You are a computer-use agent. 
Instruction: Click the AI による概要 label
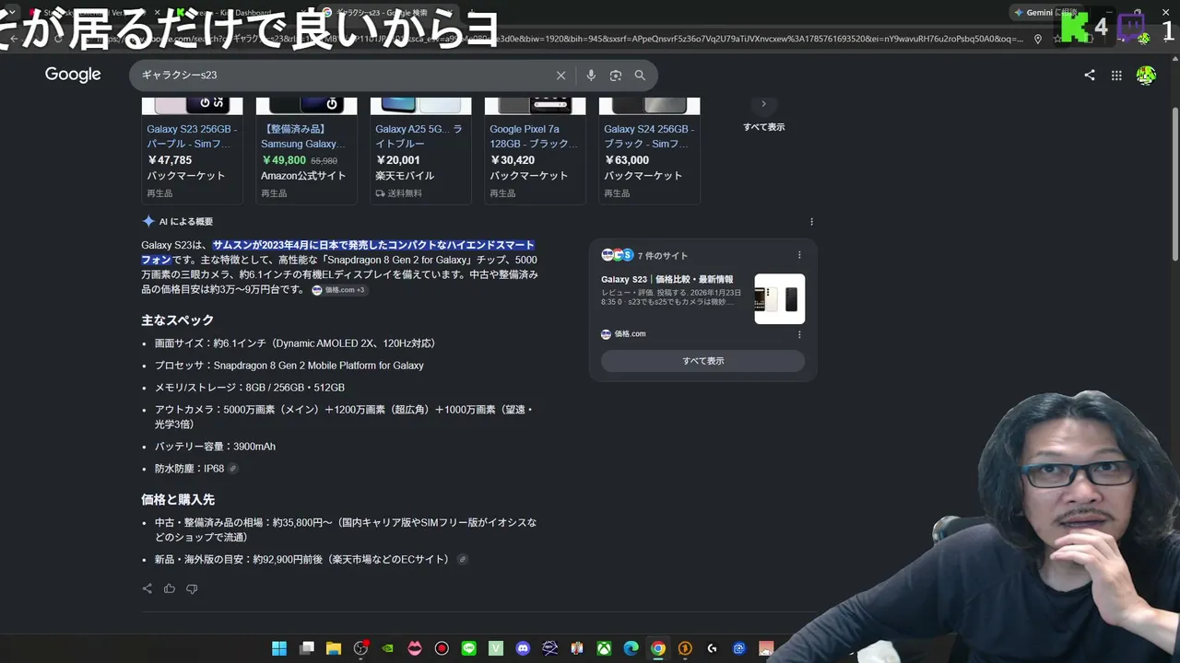[186, 222]
